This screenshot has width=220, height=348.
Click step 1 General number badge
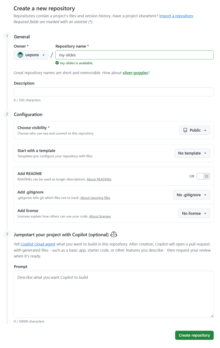pyautogui.click(x=7, y=37)
